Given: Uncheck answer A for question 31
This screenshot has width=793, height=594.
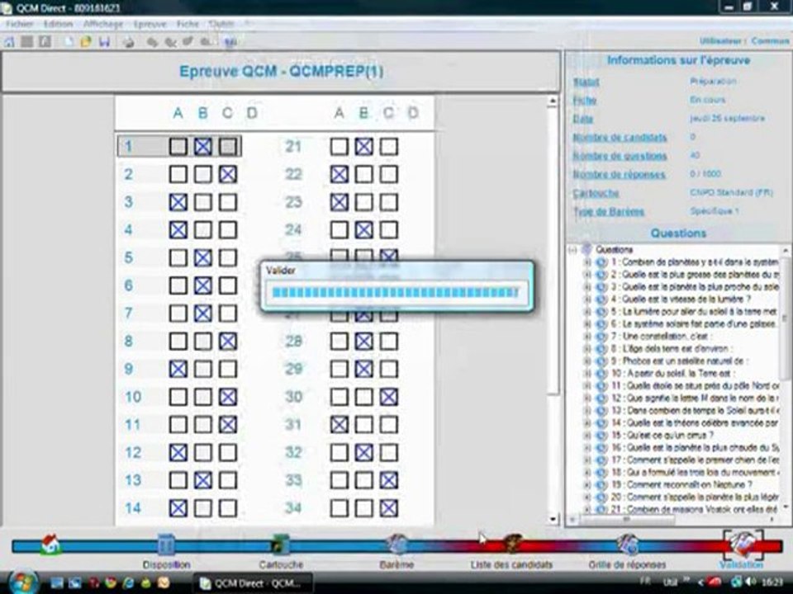Looking at the screenshot, I should pyautogui.click(x=339, y=424).
